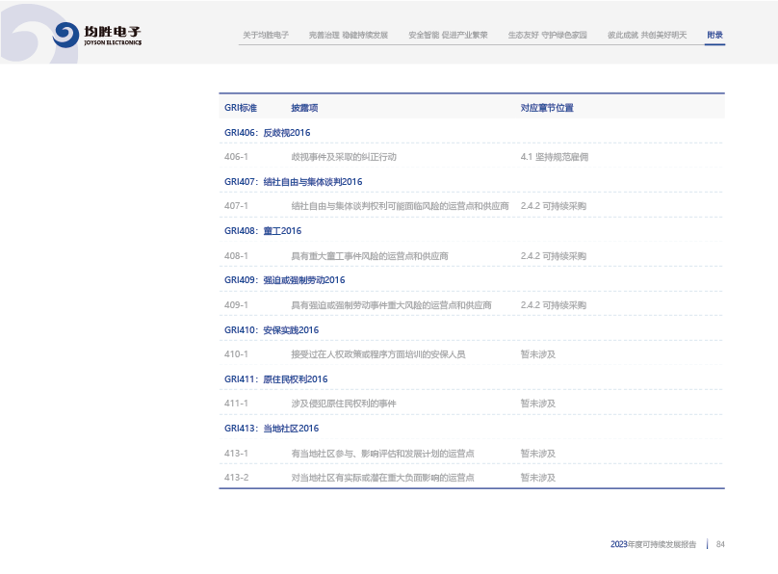Image resolution: width=778 pixels, height=574 pixels.
Task: Click the 对应章节位置 column header
Action: [x=547, y=108]
